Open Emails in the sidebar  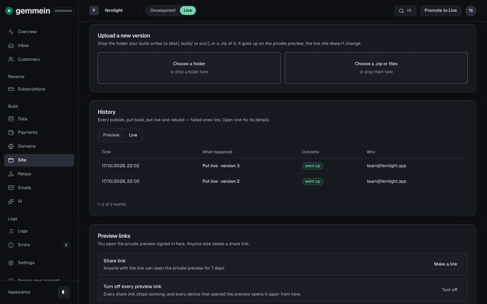tap(39, 188)
